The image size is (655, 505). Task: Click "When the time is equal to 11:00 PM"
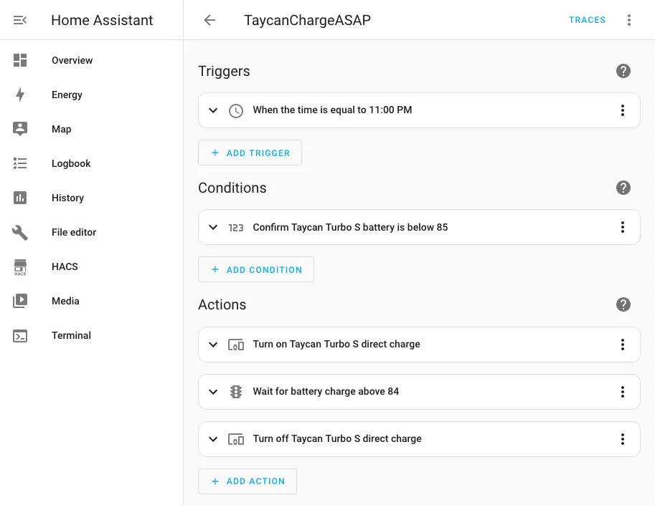(x=332, y=110)
